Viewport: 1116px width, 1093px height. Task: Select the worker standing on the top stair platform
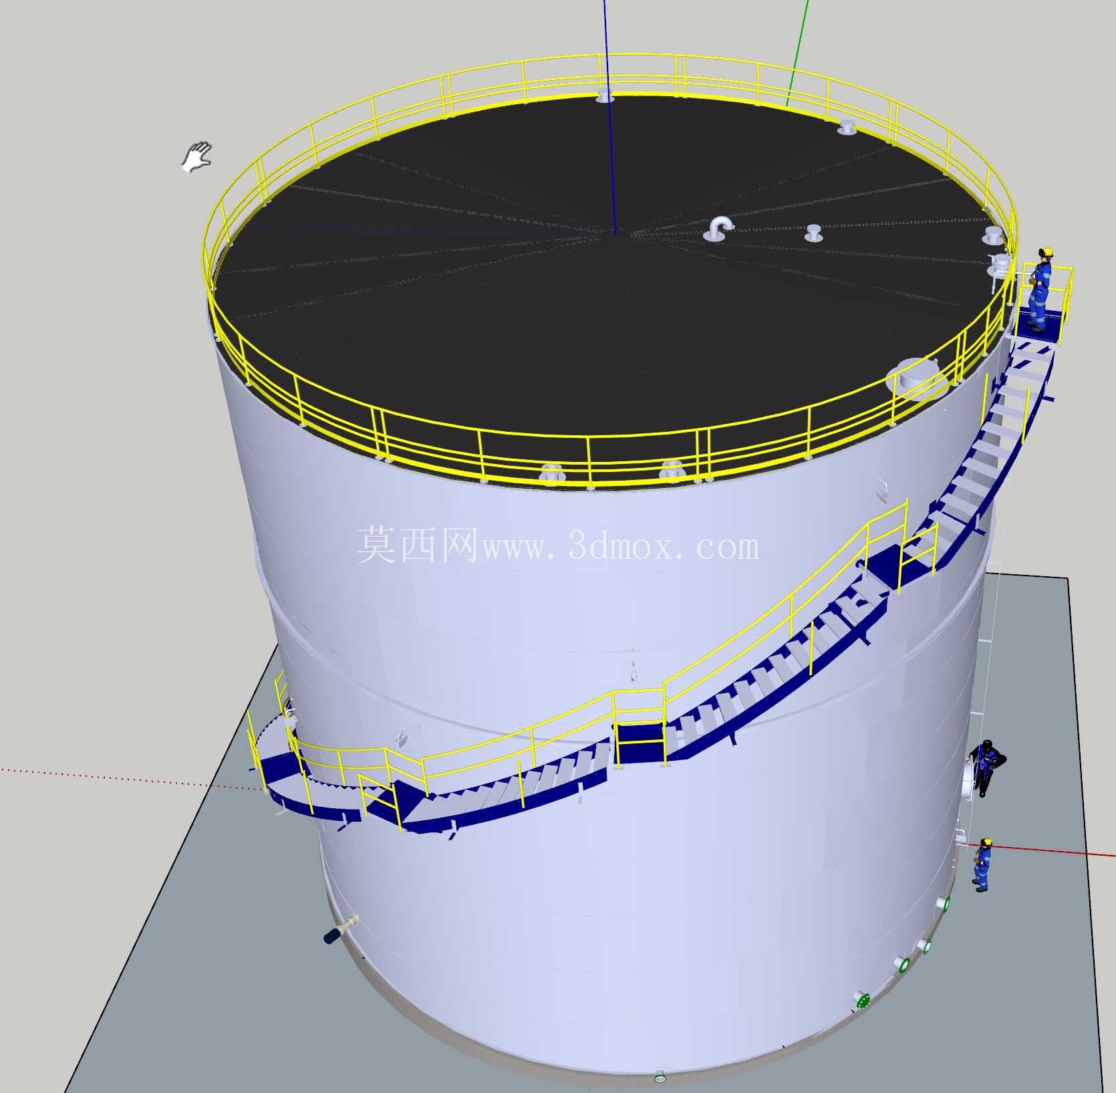coord(1039,289)
